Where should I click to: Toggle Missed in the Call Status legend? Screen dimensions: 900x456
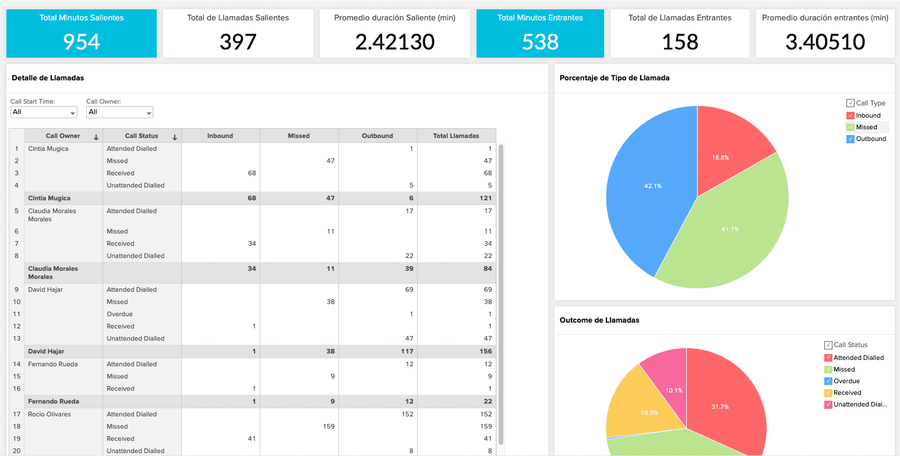click(x=828, y=369)
